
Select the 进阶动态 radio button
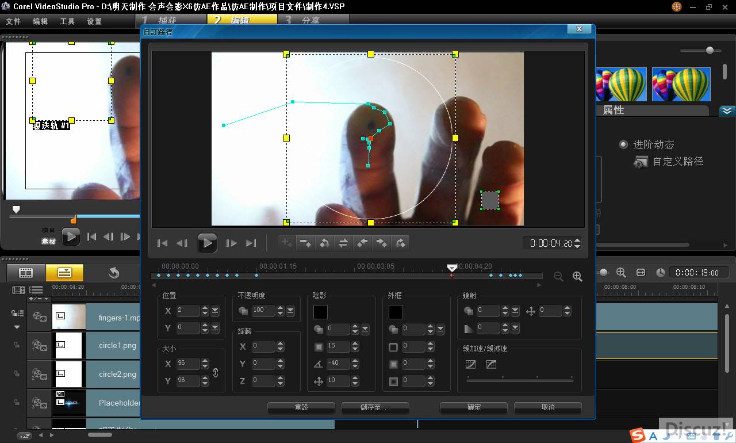tap(623, 144)
